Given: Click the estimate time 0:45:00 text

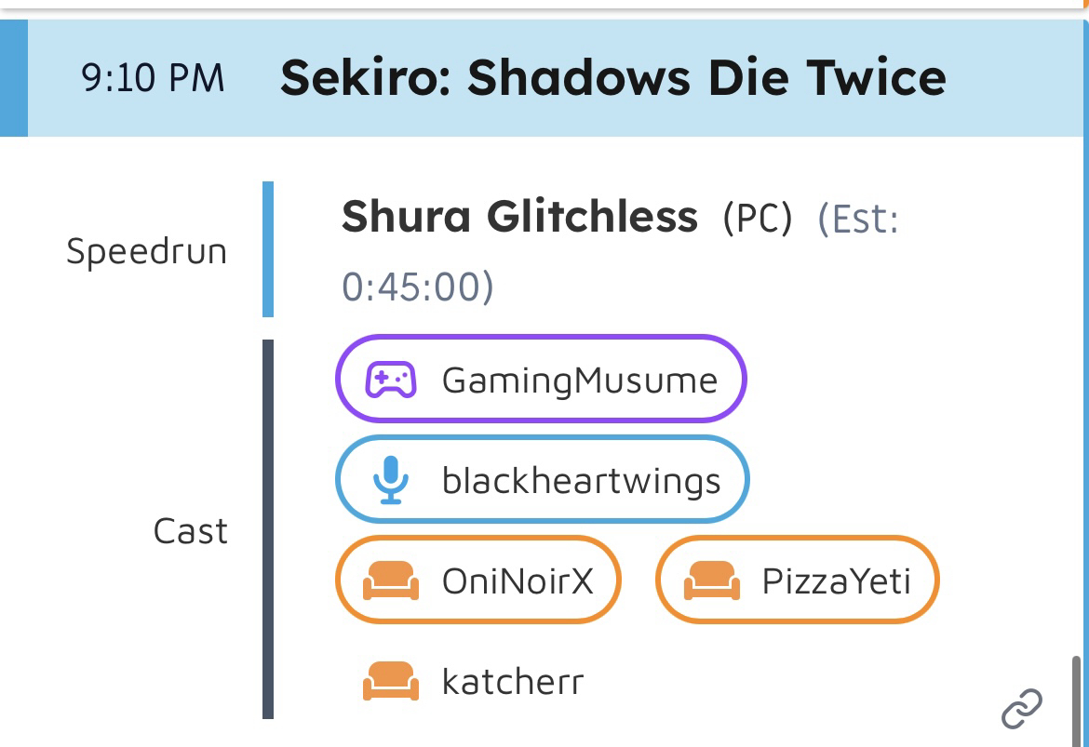Looking at the screenshot, I should pyautogui.click(x=417, y=287).
